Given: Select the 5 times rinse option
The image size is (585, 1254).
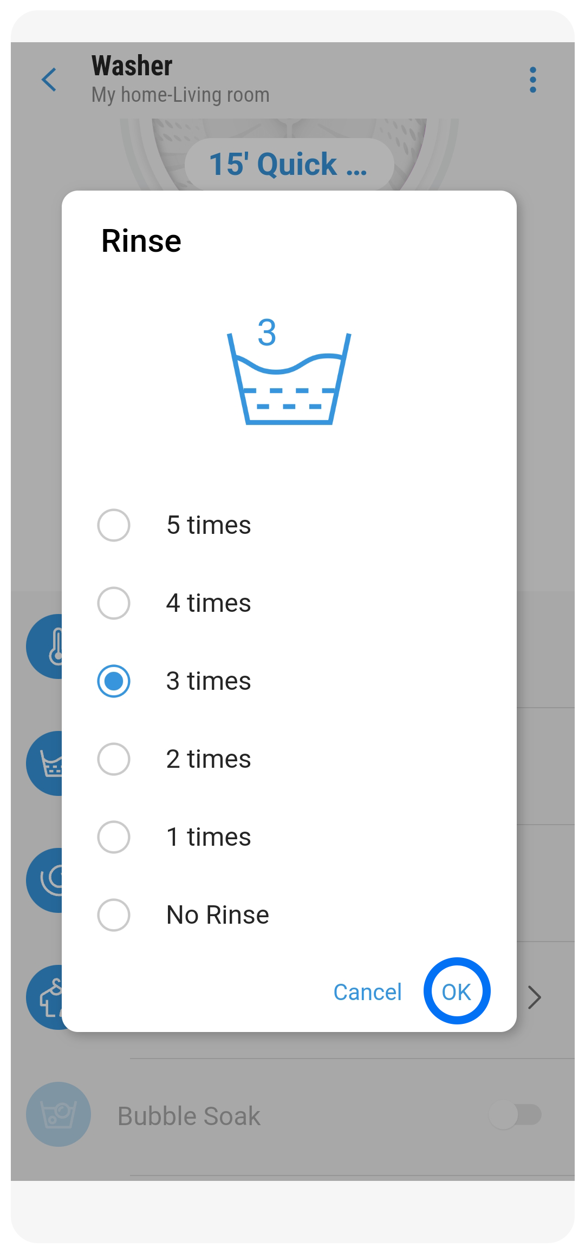Looking at the screenshot, I should (x=114, y=525).
